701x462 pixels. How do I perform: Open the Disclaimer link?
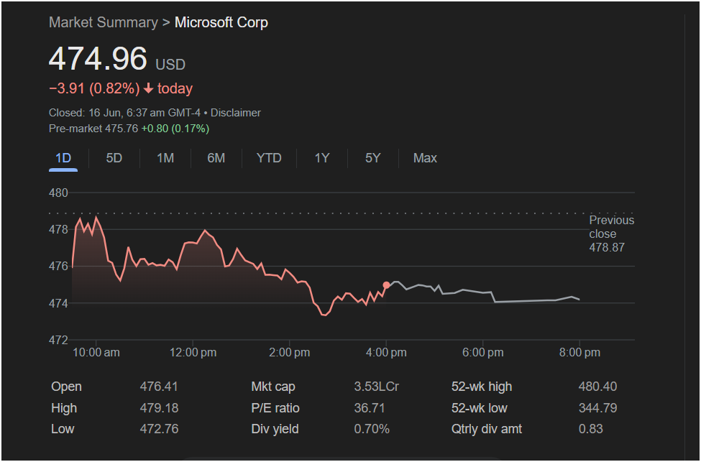click(236, 113)
